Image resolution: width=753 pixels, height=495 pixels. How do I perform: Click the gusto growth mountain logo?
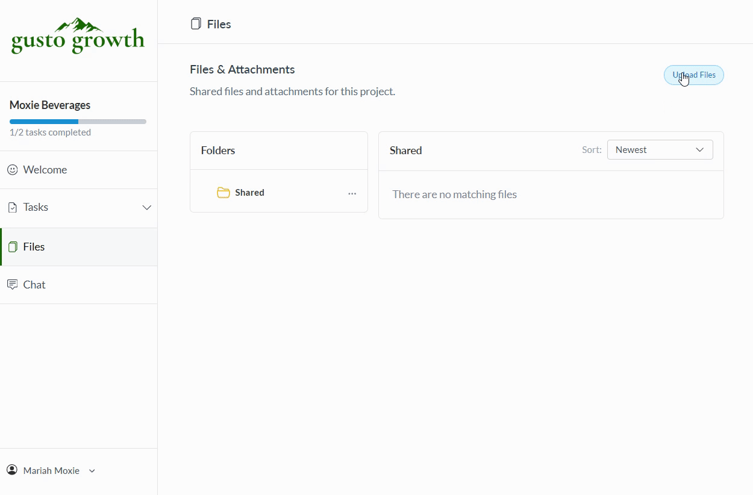pyautogui.click(x=78, y=36)
